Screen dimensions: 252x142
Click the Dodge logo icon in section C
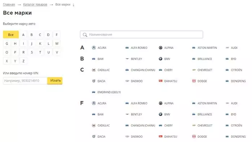point(194,81)
